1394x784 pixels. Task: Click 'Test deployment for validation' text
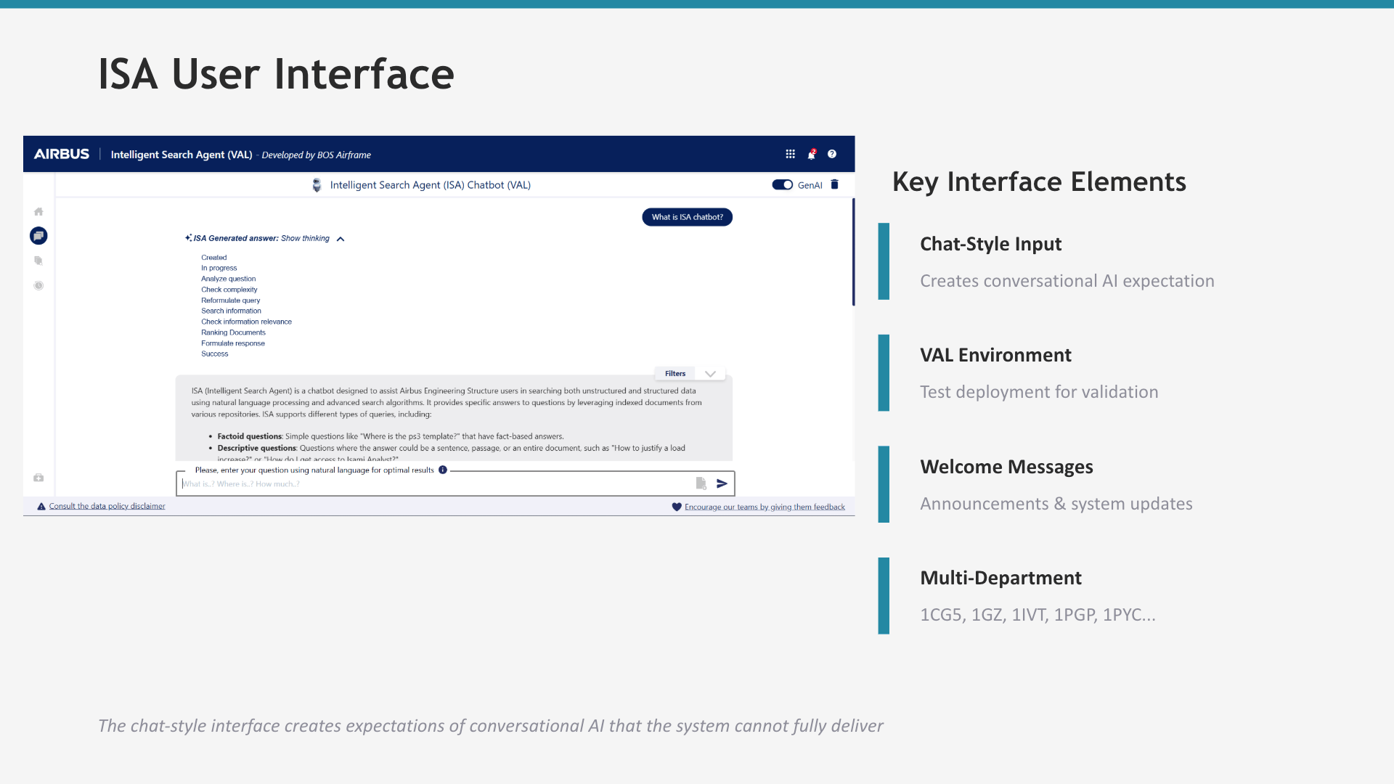1039,392
